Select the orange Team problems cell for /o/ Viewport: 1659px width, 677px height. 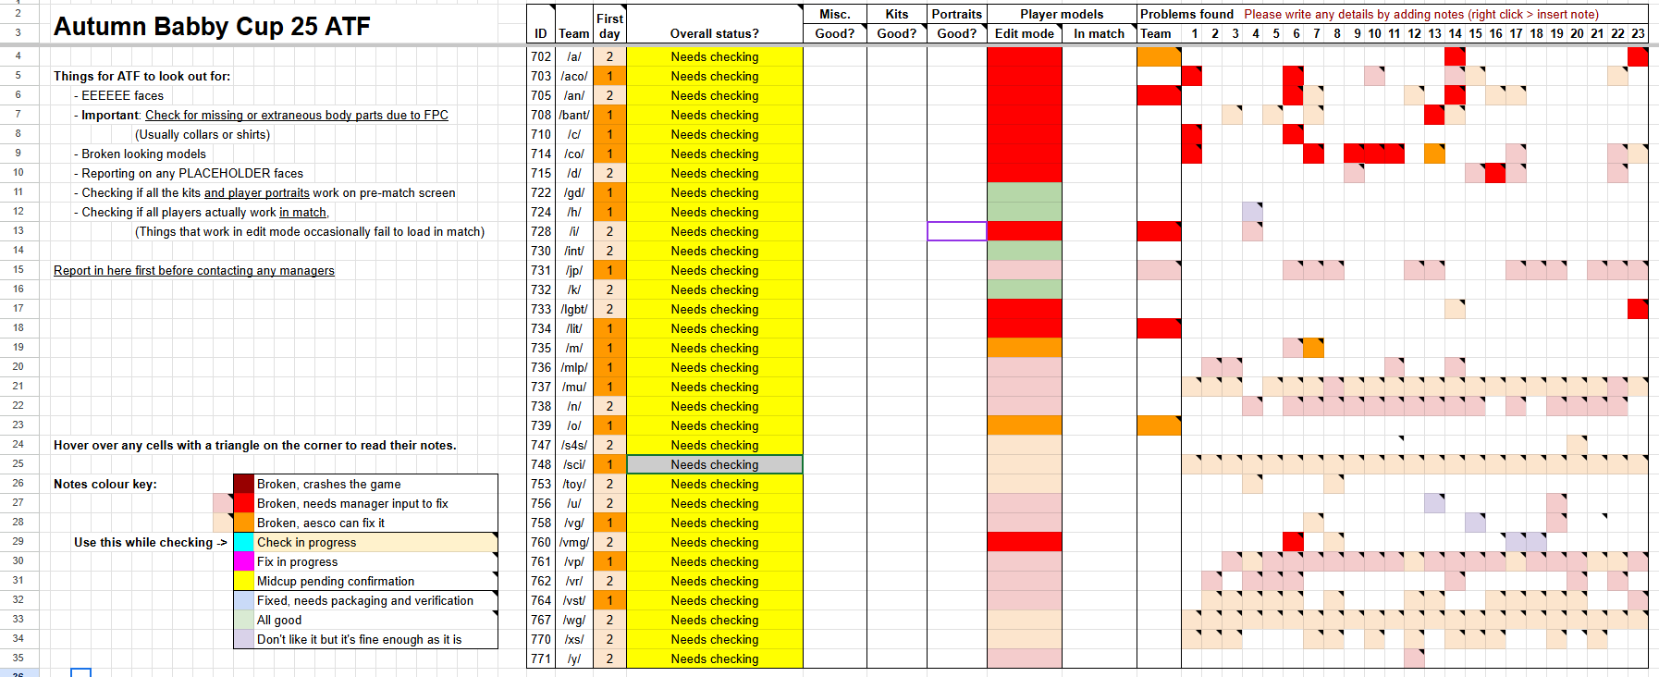pyautogui.click(x=1159, y=425)
